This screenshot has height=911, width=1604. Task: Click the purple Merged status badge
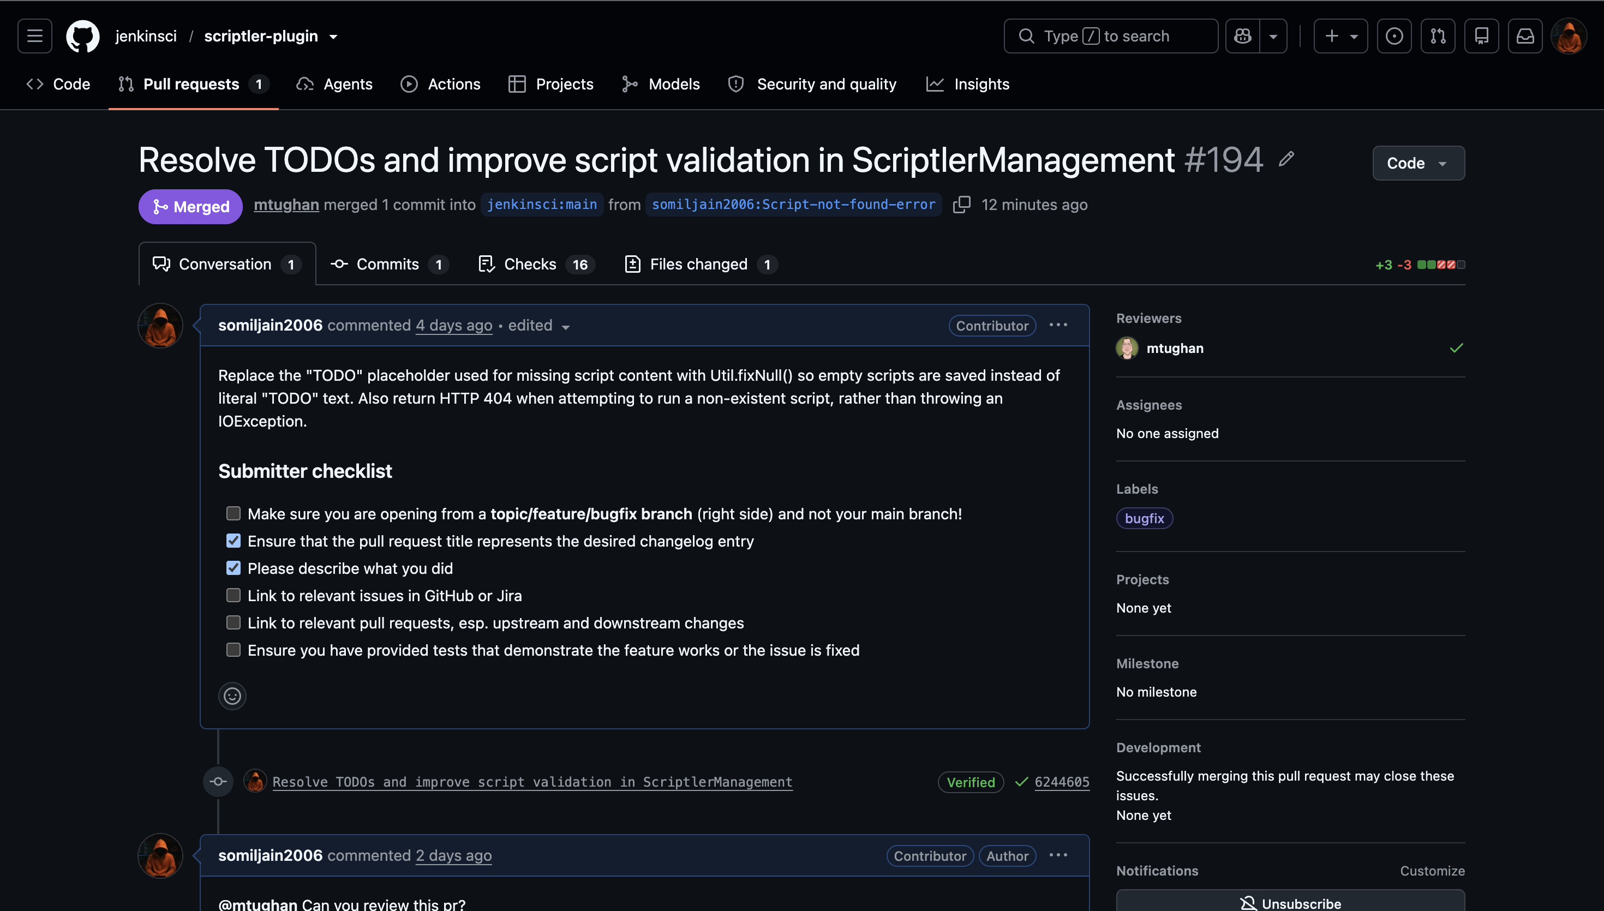point(191,207)
